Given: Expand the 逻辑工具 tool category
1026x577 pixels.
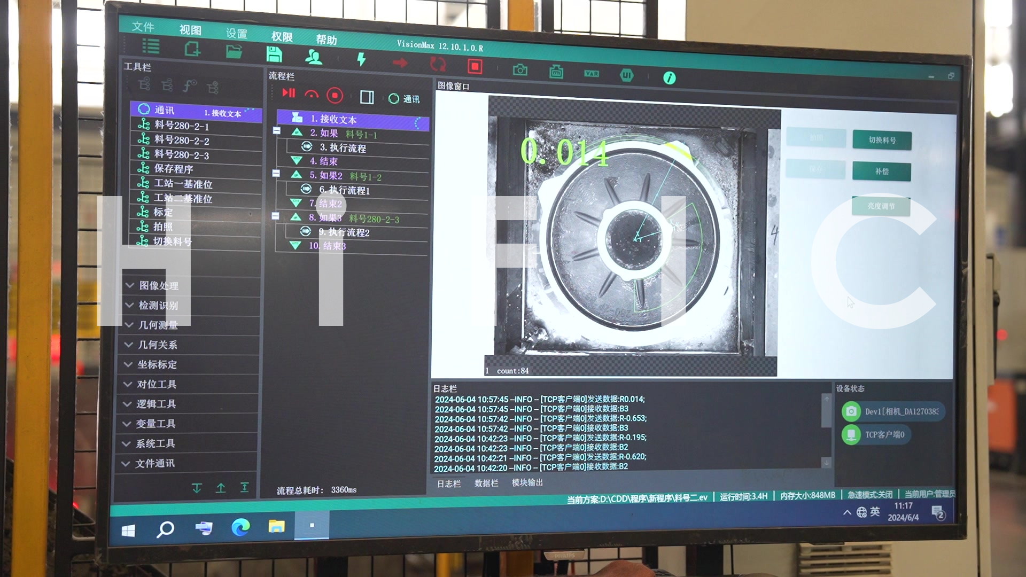Looking at the screenshot, I should point(187,404).
